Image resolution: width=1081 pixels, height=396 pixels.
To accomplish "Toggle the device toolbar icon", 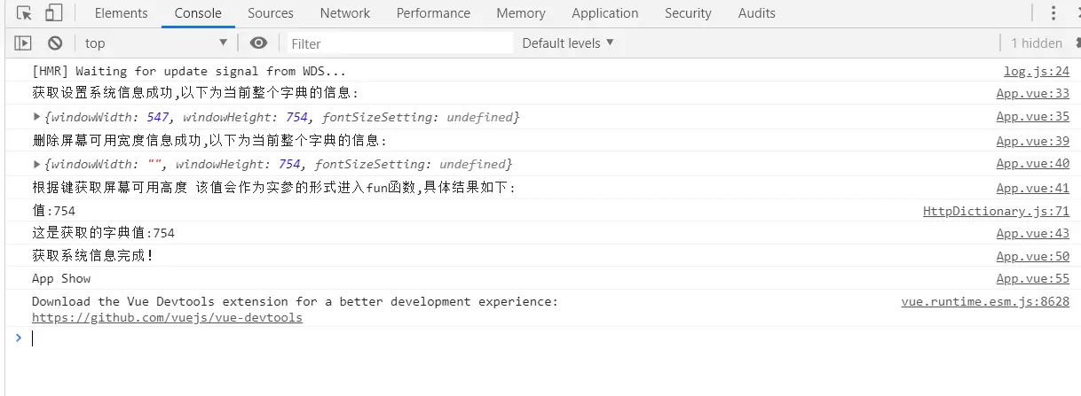I will 53,13.
